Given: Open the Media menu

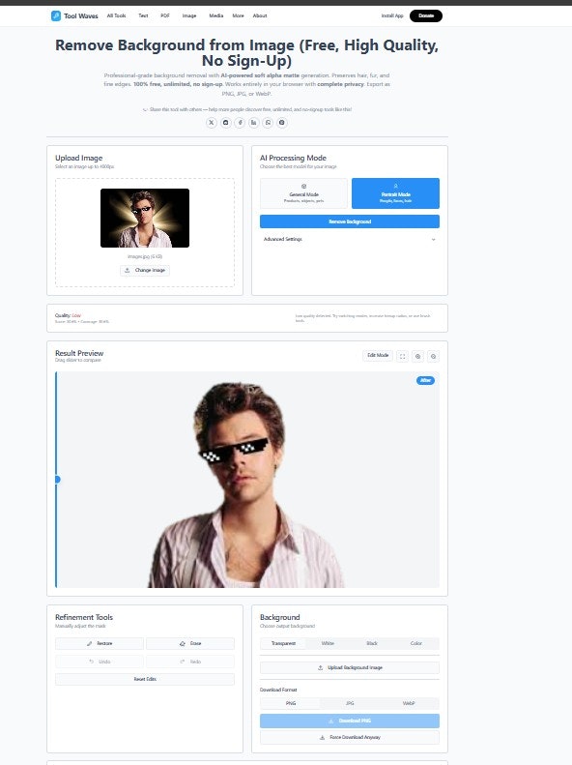Looking at the screenshot, I should click(216, 15).
